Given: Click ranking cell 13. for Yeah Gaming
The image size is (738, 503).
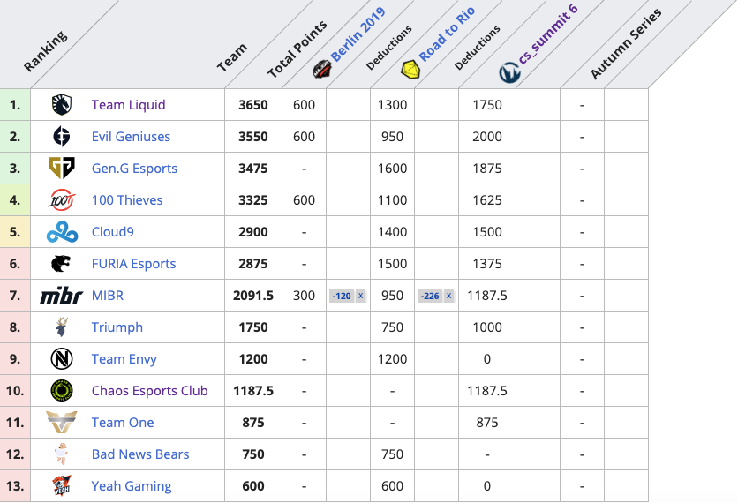Looking at the screenshot, I should (15, 485).
